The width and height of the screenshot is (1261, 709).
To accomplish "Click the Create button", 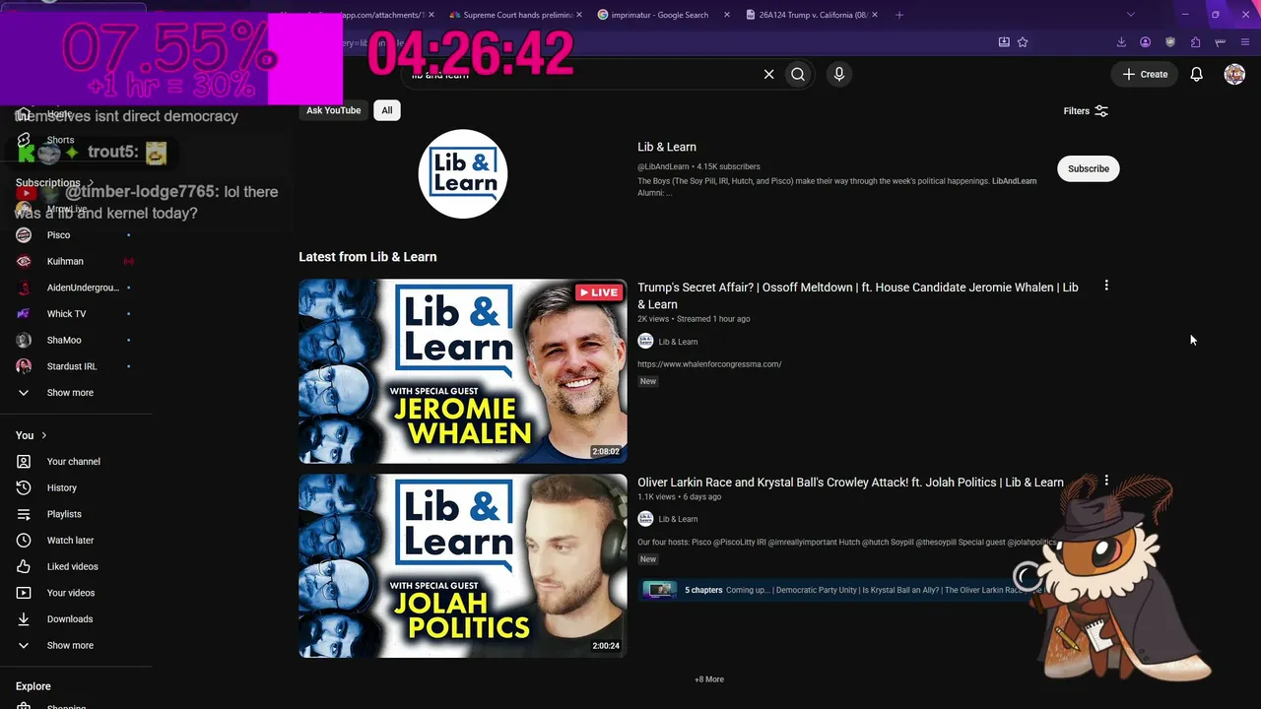I will (1145, 74).
